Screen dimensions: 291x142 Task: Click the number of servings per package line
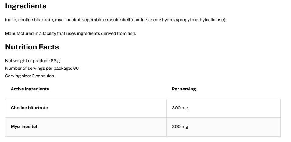pos(42,69)
